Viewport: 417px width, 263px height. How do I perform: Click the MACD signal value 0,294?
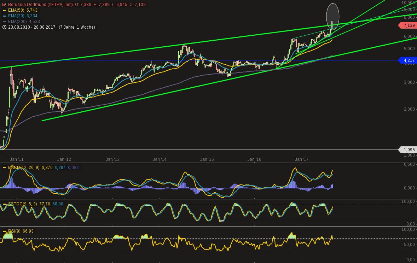point(60,168)
